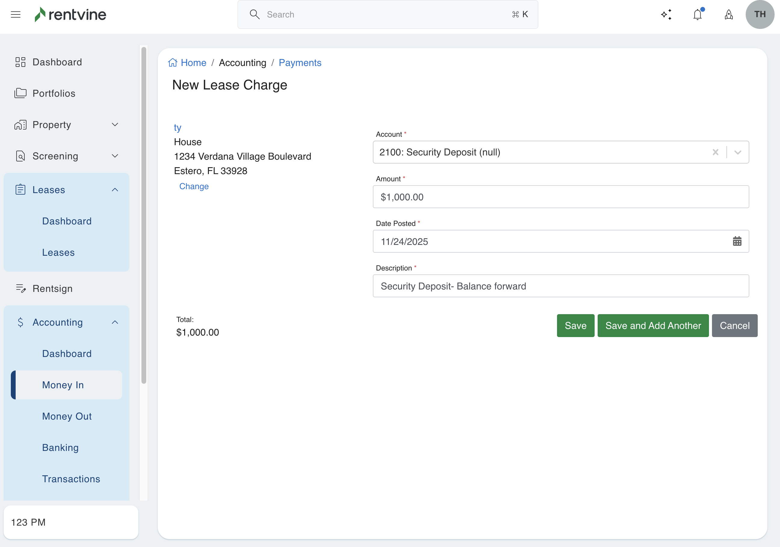Screen dimensions: 780x547
Task: Collapse the Accounting sidebar section
Action: tap(115, 322)
